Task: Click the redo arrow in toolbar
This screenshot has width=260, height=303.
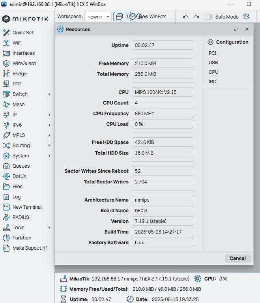Action: pos(196,17)
